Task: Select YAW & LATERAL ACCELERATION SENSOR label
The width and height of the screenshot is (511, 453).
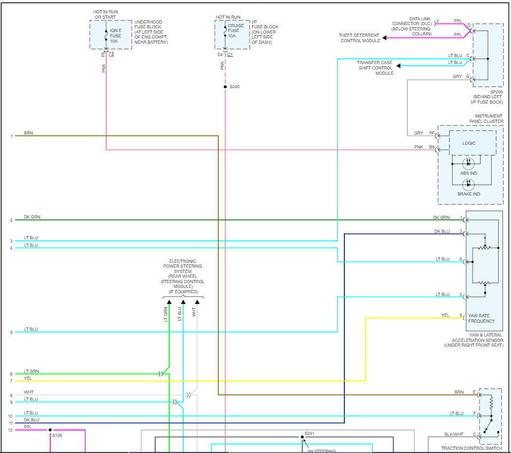Action: [474, 340]
